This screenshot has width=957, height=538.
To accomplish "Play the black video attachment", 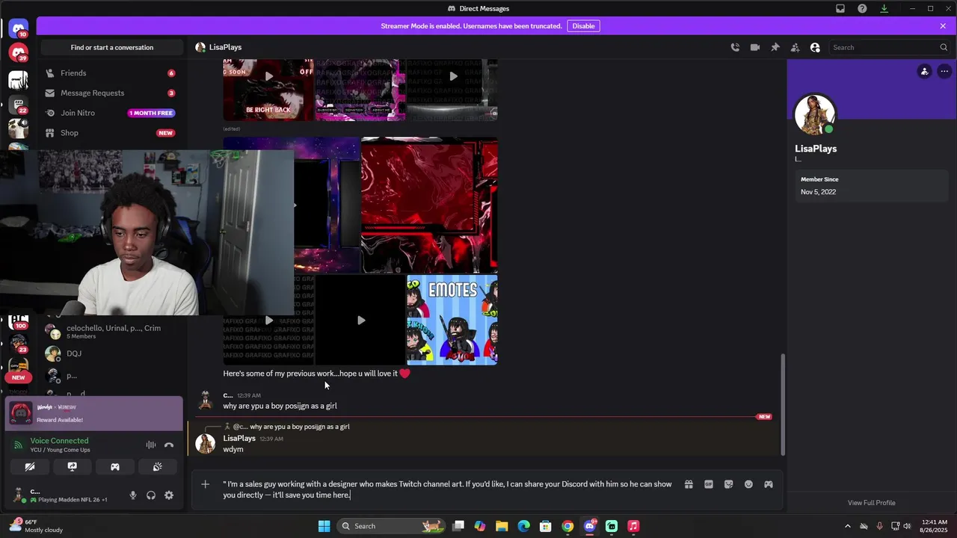I will (x=360, y=320).
